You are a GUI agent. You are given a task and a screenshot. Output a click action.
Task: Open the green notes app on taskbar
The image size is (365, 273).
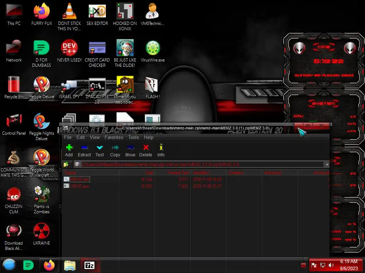coord(29,265)
